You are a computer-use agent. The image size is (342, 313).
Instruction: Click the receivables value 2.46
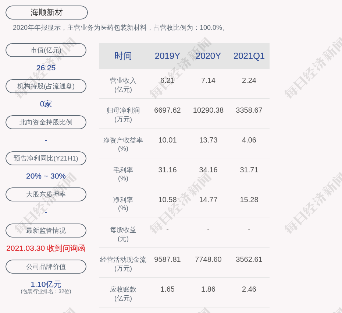pyautogui.click(x=249, y=289)
